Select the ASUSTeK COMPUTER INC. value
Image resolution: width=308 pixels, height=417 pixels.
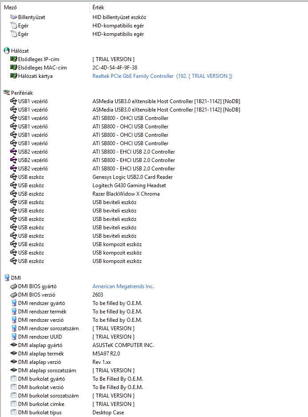coord(123,345)
